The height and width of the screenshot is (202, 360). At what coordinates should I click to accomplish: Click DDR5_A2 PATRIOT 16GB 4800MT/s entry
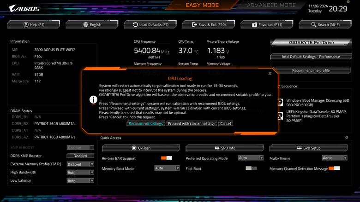pyautogui.click(x=55, y=137)
